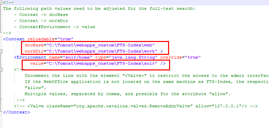Click the comment text "- Context#Environment -> value"
This screenshot has width=269, height=128.
(x=55, y=27)
